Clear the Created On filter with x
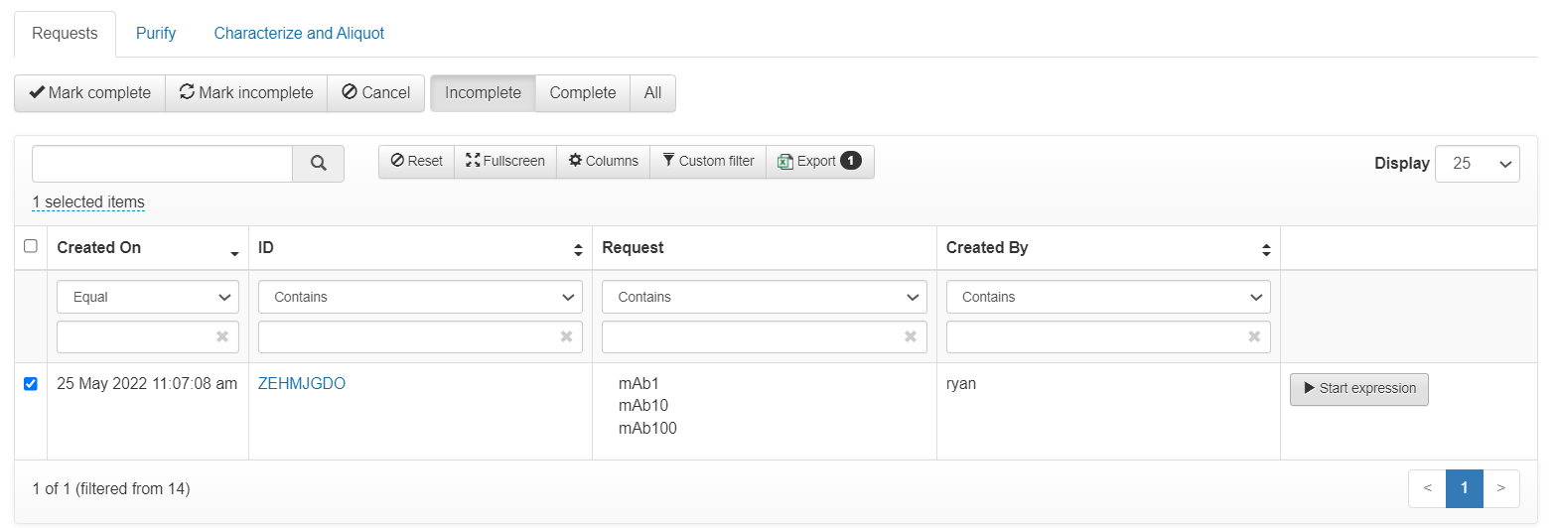This screenshot has height=528, width=1557. point(222,337)
